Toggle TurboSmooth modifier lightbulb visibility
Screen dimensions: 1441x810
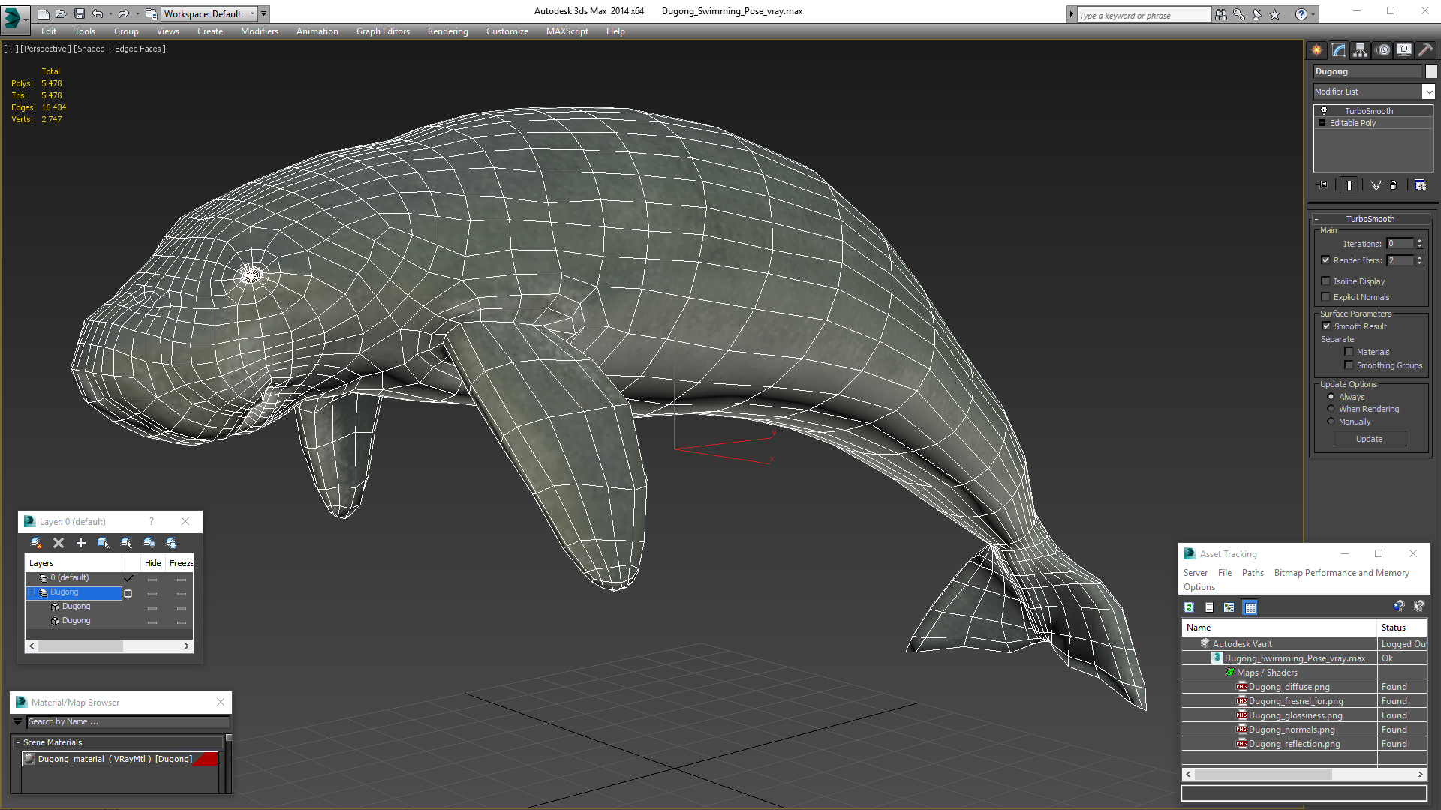pyautogui.click(x=1324, y=110)
